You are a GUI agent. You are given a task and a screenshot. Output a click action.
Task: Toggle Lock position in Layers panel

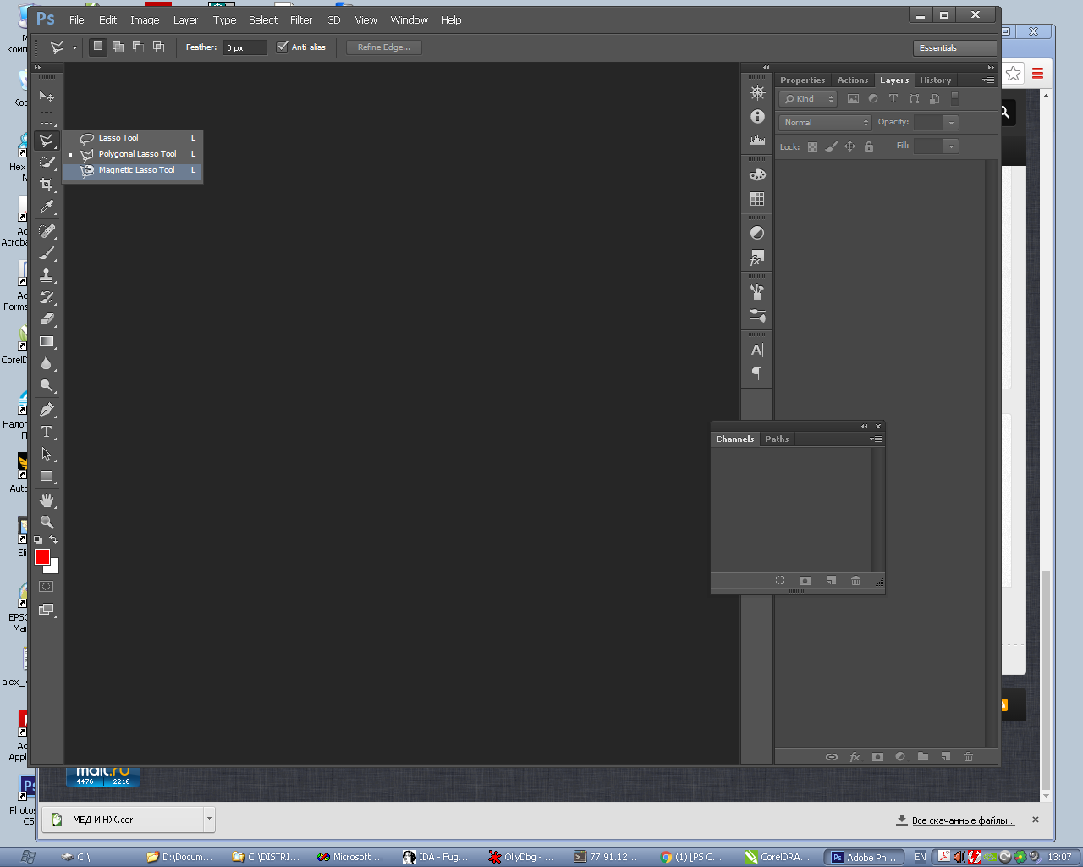point(849,146)
